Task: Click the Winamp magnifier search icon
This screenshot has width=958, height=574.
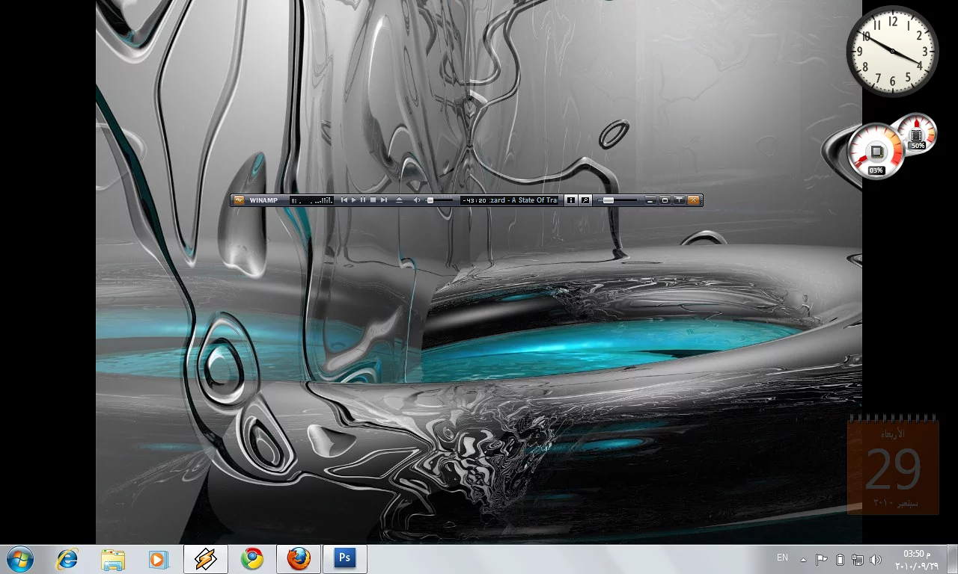Action: pyautogui.click(x=585, y=200)
